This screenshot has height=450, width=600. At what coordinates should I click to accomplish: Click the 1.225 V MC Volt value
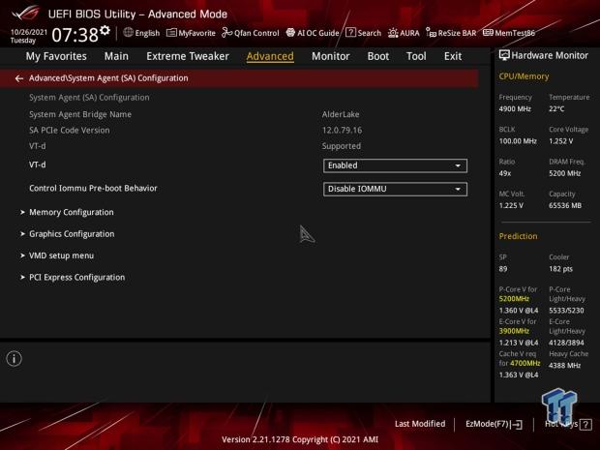[x=511, y=205]
